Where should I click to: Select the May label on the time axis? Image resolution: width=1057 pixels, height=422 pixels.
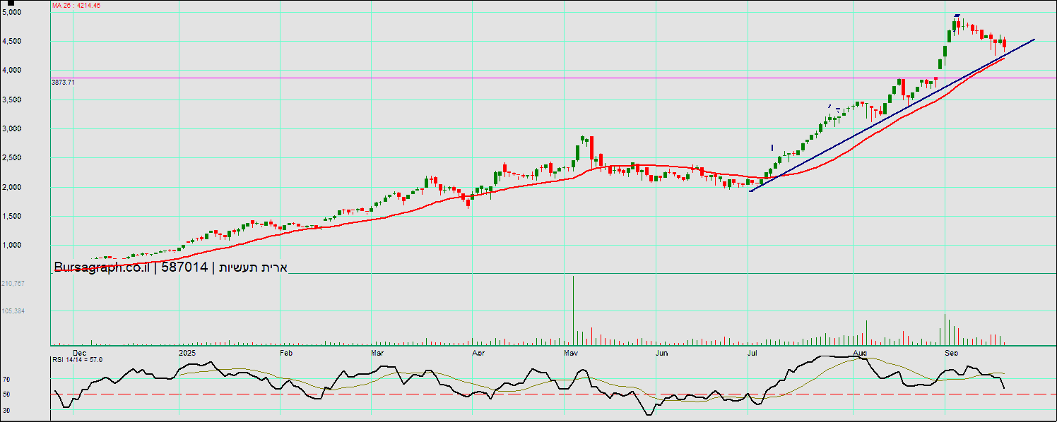coord(572,352)
